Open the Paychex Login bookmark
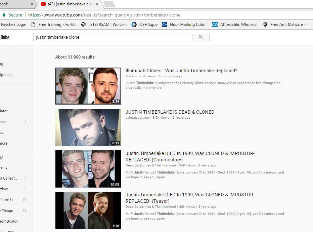This screenshot has width=313, height=232. tap(13, 25)
